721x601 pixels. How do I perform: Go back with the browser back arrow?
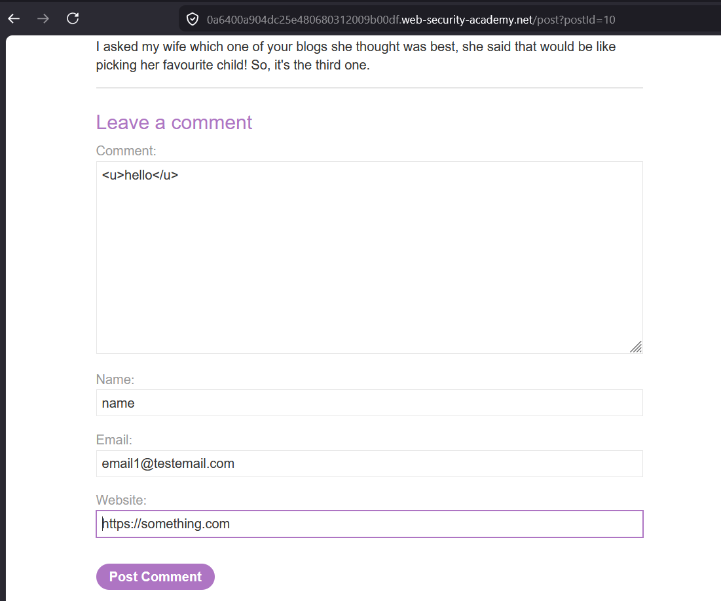point(14,19)
